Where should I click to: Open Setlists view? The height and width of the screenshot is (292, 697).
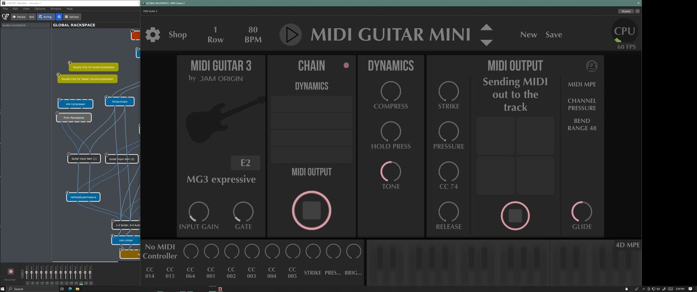72,17
